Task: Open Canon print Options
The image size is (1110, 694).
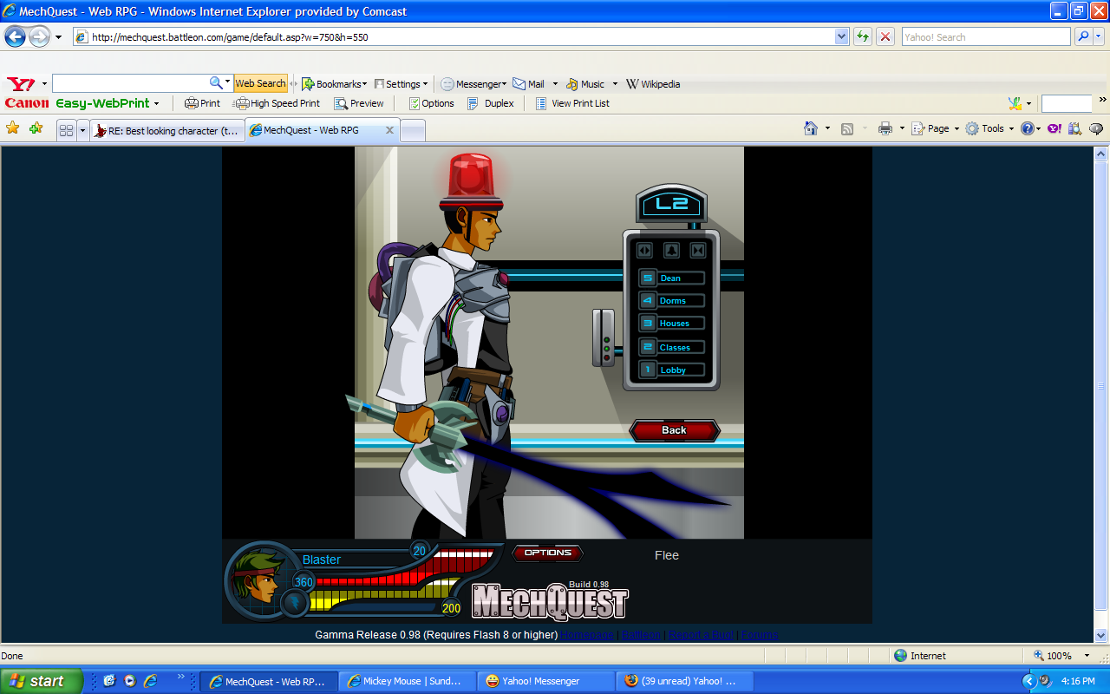Action: pyautogui.click(x=431, y=103)
